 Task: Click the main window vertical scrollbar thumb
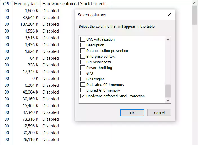click(x=195, y=15)
